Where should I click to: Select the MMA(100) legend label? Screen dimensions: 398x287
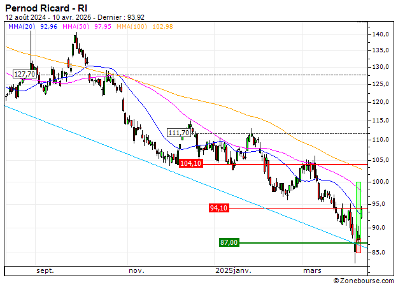[132, 26]
